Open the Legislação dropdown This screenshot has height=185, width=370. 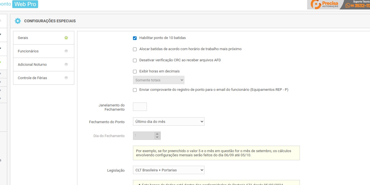pyautogui.click(x=169, y=170)
